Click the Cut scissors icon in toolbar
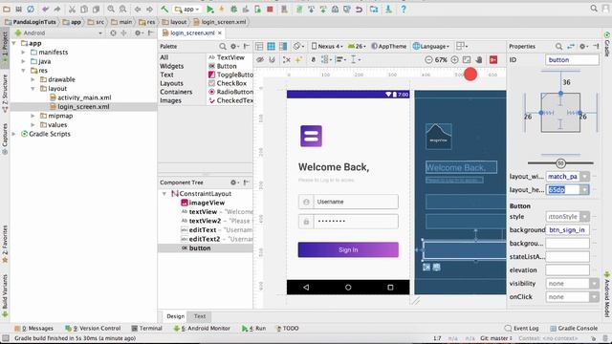The image size is (612, 344). [72, 9]
